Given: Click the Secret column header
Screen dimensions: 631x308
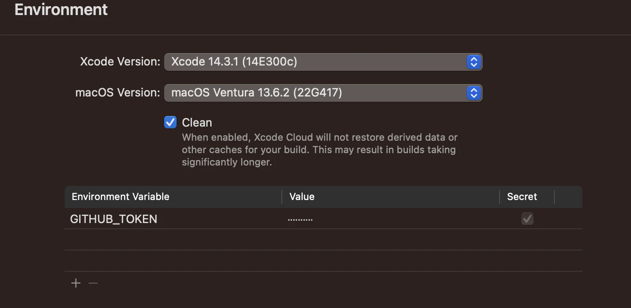Looking at the screenshot, I should coord(522,197).
